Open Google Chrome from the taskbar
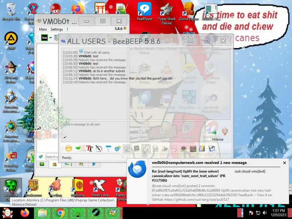292x219 pixels. 60,213
